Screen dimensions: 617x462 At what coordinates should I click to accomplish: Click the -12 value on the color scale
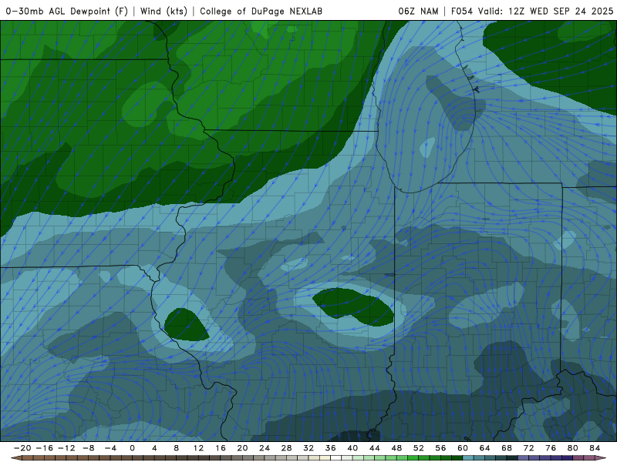(x=66, y=448)
